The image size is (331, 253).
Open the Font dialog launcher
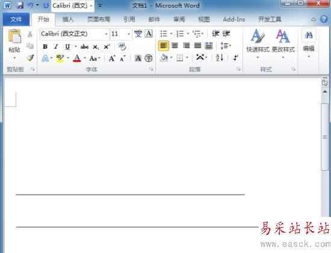pos(151,69)
